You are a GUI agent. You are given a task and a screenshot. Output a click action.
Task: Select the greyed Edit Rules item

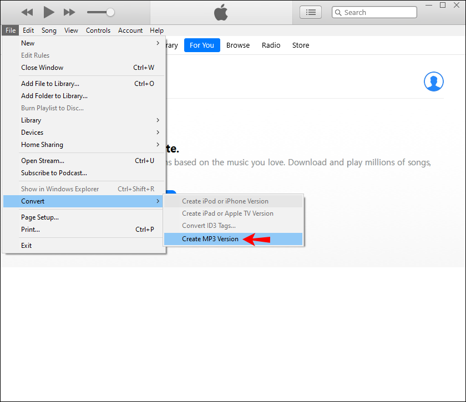[83, 55]
